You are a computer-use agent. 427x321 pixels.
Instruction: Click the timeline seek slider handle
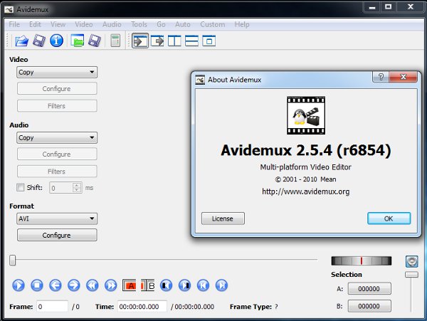[13, 260]
